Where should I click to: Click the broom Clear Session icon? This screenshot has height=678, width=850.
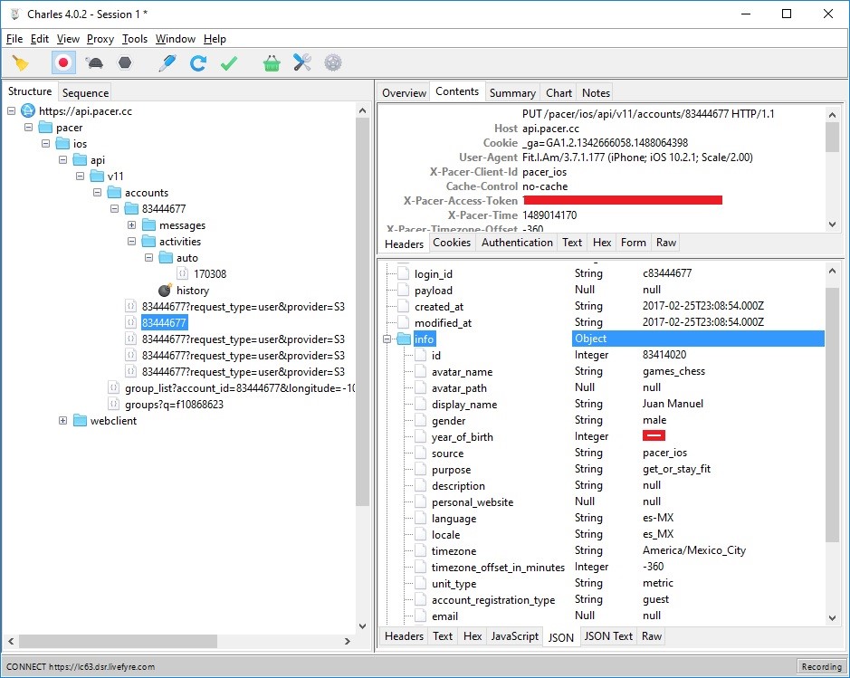tap(21, 63)
